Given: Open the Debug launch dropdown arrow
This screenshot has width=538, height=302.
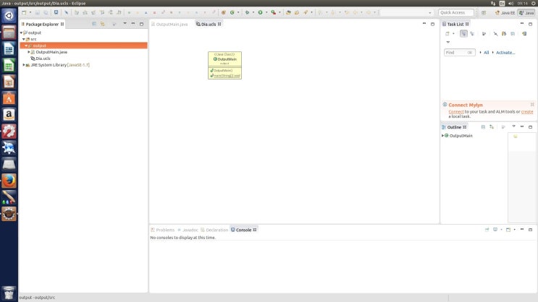Looking at the screenshot, I should [253, 12].
